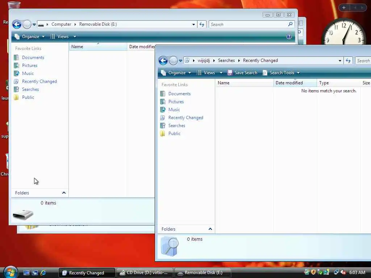Viewport: 371px width, 278px height.
Task: Click the 6:03 AM taskbar clock
Action: [x=357, y=273]
